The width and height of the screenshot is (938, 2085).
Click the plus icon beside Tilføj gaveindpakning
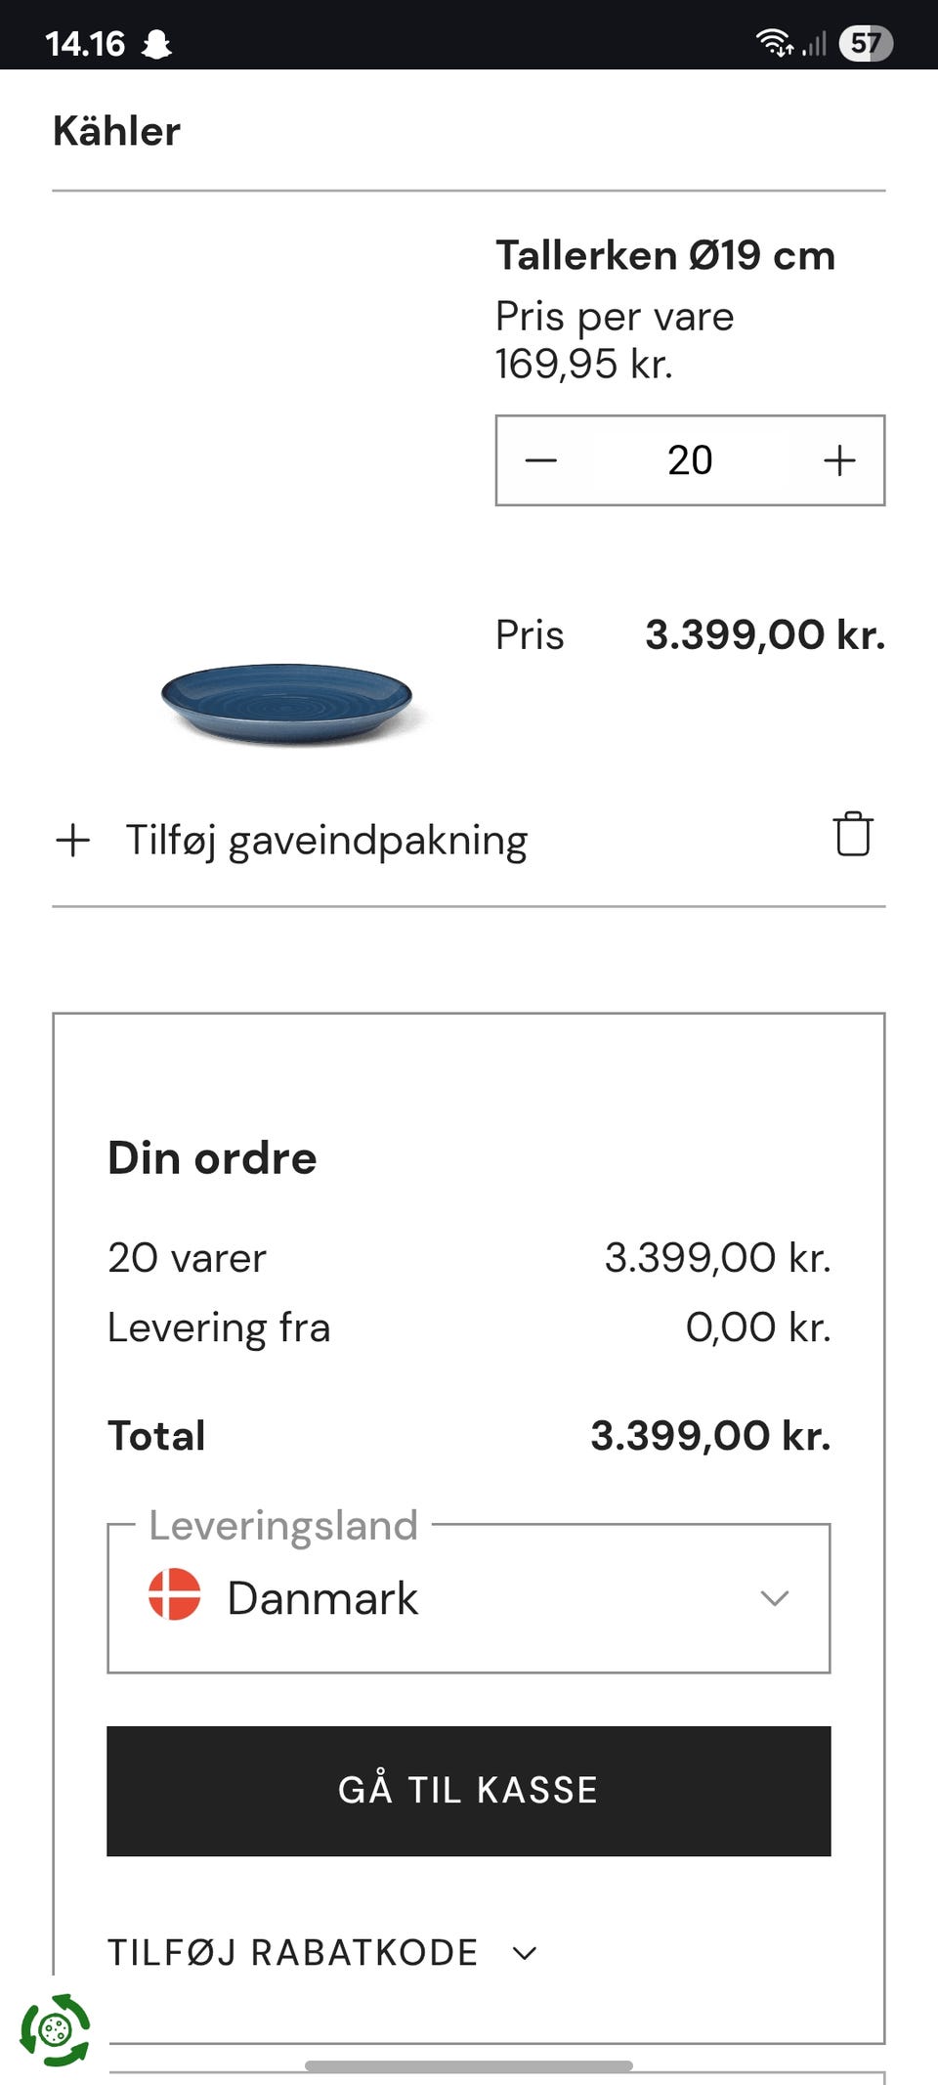point(73,841)
